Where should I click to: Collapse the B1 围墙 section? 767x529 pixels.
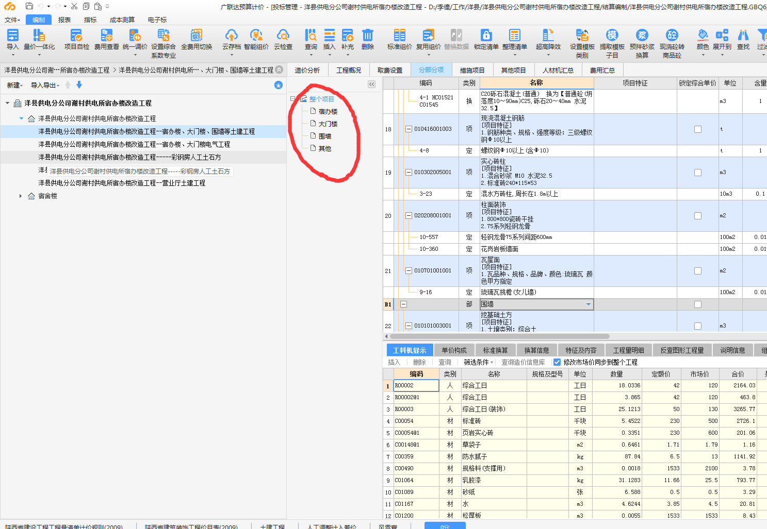click(404, 304)
